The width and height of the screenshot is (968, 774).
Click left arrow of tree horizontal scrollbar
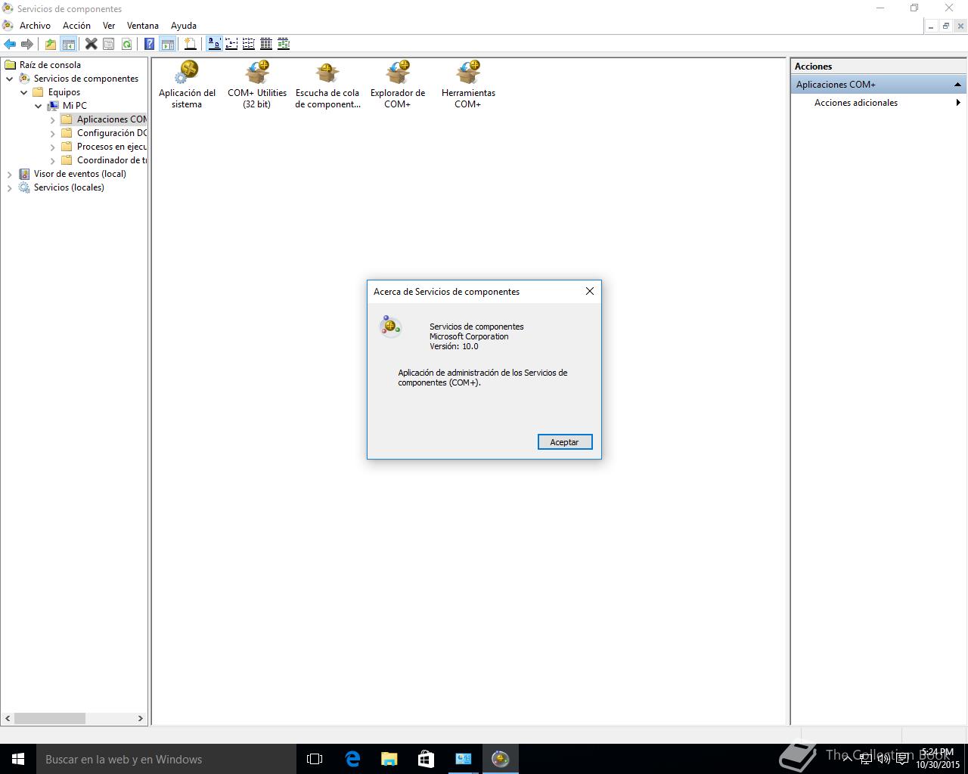click(x=8, y=718)
